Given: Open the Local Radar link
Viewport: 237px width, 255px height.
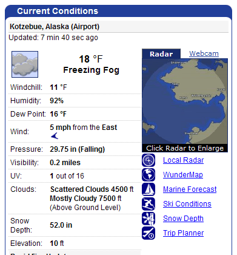Looking at the screenshot, I should coord(183,160).
